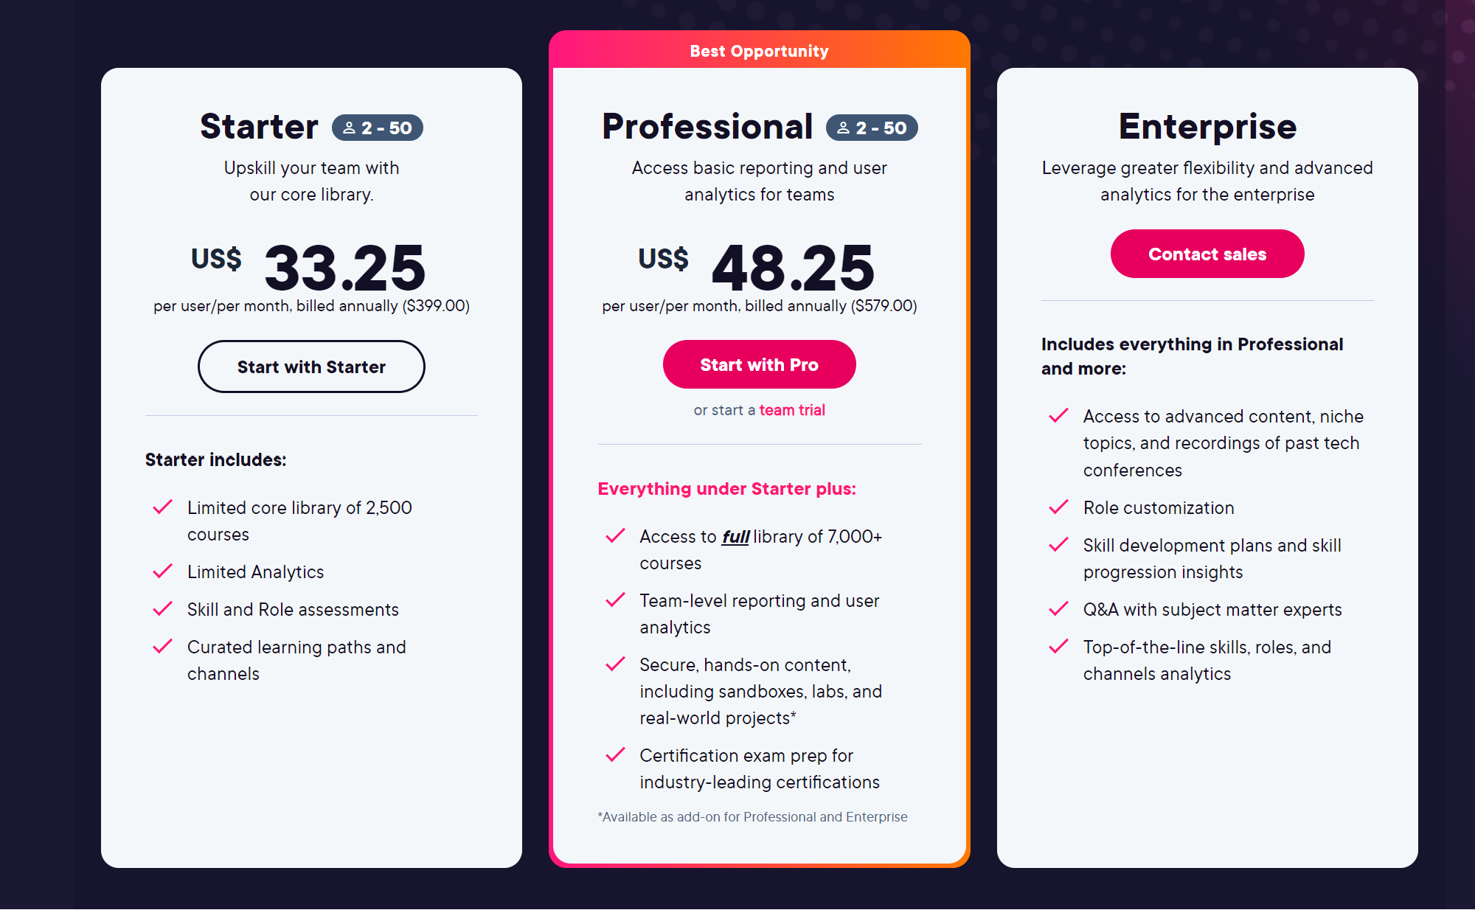Click the checkmark beside Limited Analytics
The width and height of the screenshot is (1475, 910).
click(x=162, y=572)
